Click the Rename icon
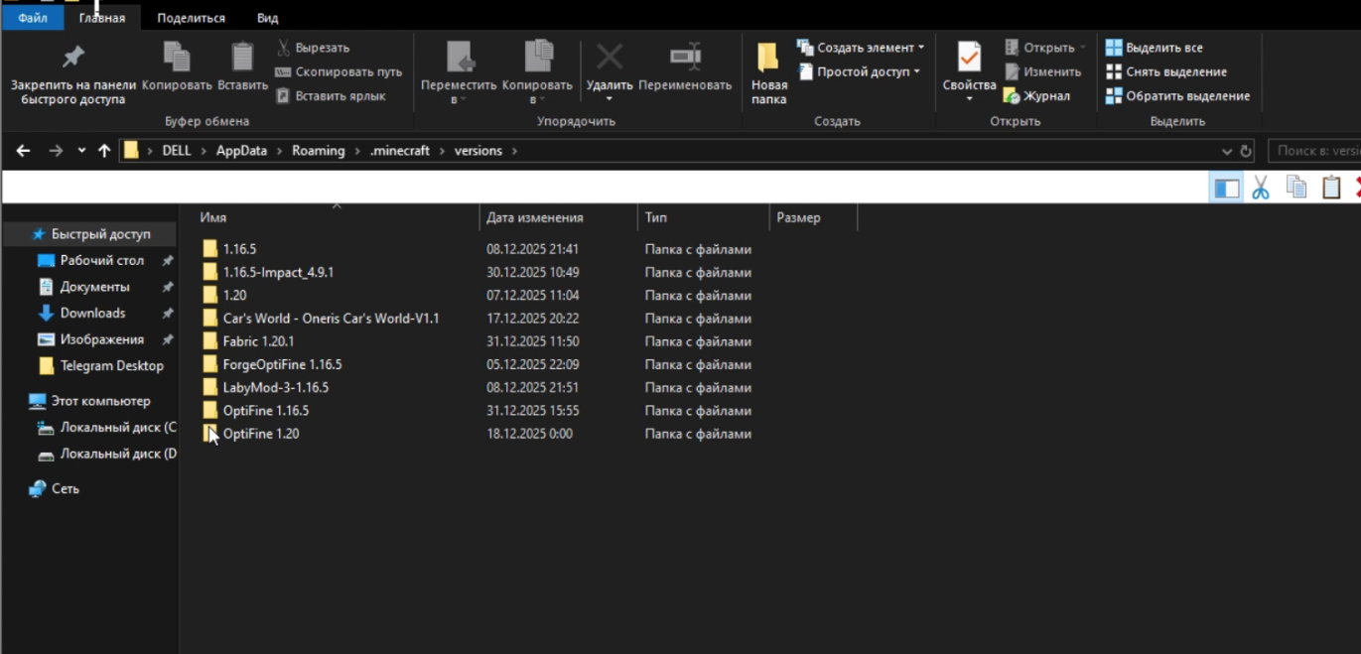Viewport: 1361px width, 654px height. tap(685, 57)
